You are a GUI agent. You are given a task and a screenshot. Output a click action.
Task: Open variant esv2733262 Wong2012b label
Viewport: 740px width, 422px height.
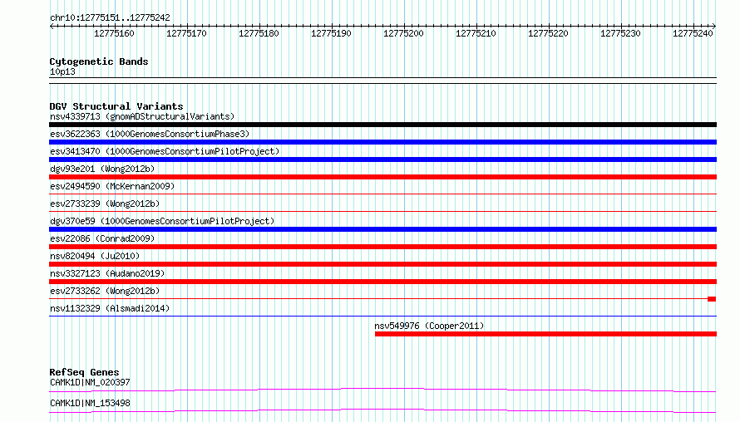click(x=105, y=291)
